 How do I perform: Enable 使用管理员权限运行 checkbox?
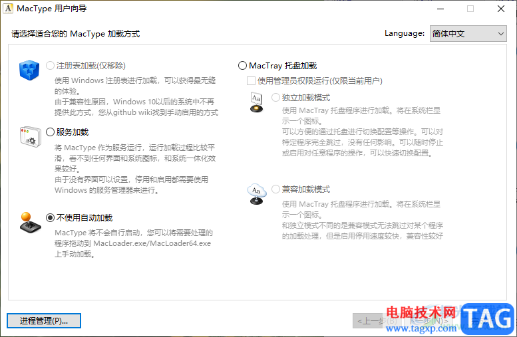tap(315, 80)
